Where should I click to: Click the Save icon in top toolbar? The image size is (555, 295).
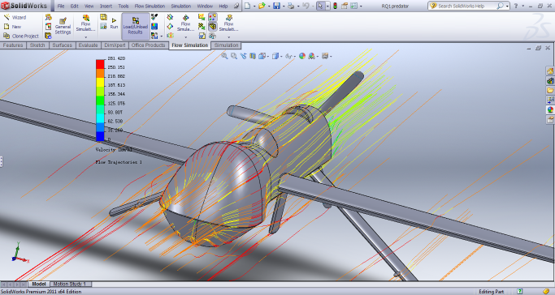pos(276,6)
